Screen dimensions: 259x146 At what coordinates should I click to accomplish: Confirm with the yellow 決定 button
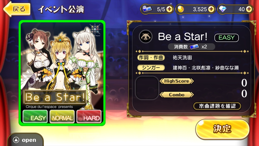click(x=222, y=129)
